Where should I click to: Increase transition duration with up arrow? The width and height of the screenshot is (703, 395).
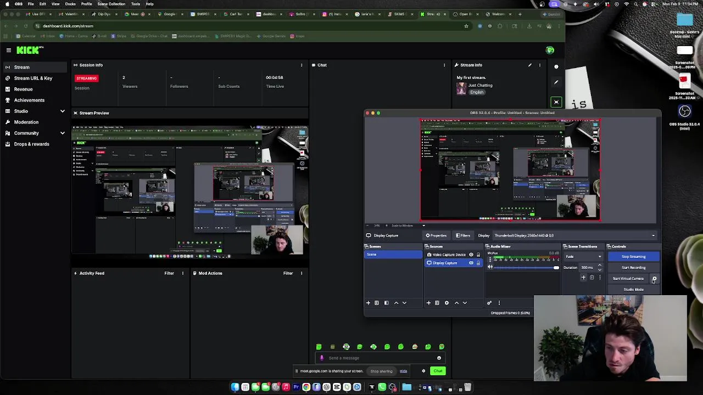point(599,266)
